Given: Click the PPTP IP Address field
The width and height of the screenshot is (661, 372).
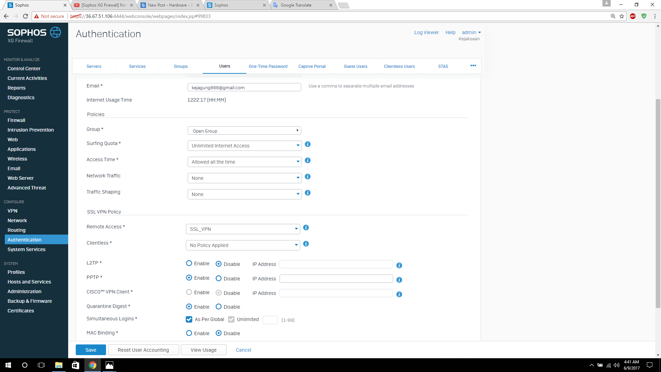Looking at the screenshot, I should [x=336, y=279].
